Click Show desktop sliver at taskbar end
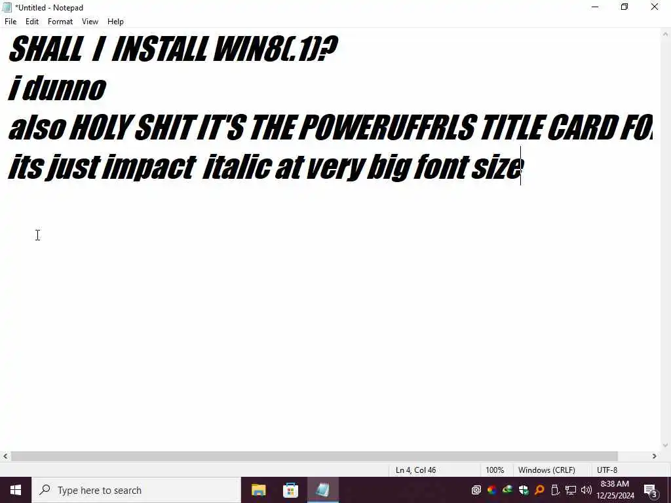 tap(669, 490)
